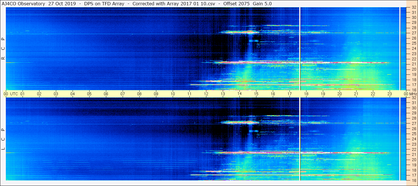Viewport: 418px width, 186px height.
Task: Click the 08 hour mark on time axis
Action: (139, 94)
